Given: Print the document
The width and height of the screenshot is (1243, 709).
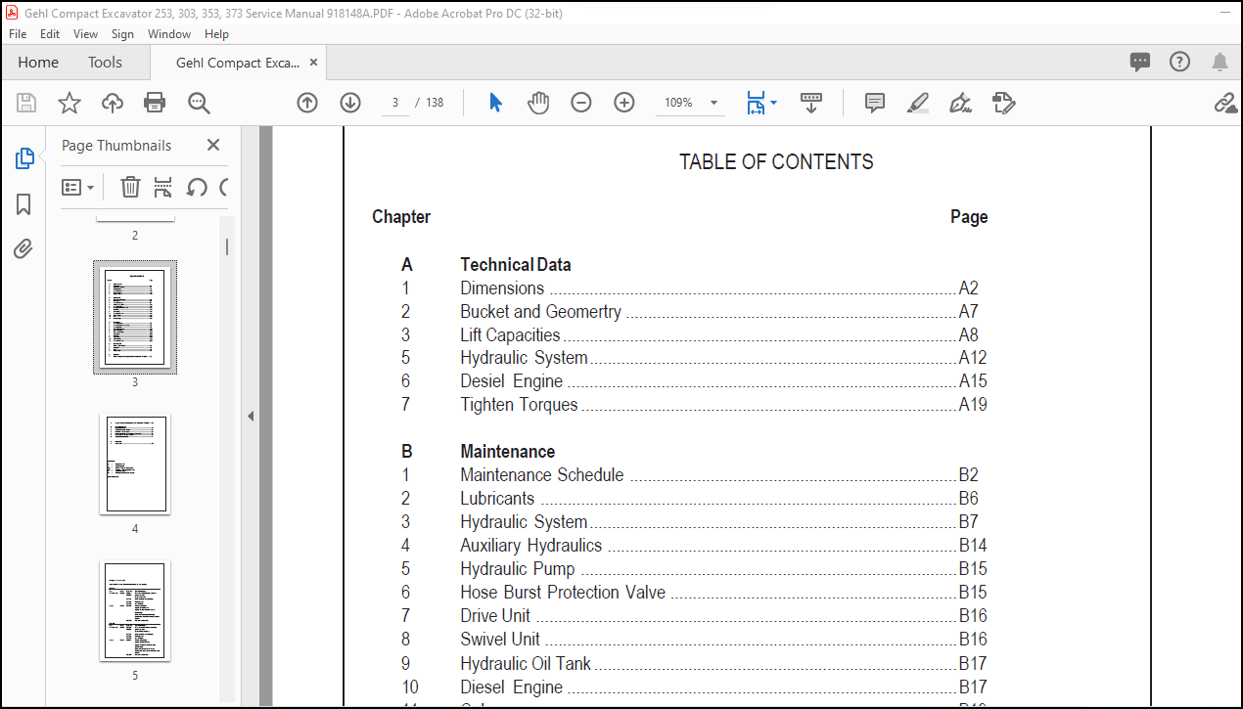Looking at the screenshot, I should pos(155,103).
